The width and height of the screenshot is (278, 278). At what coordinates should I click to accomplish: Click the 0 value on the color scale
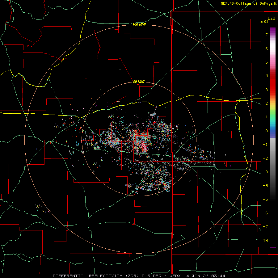[x=267, y=131]
